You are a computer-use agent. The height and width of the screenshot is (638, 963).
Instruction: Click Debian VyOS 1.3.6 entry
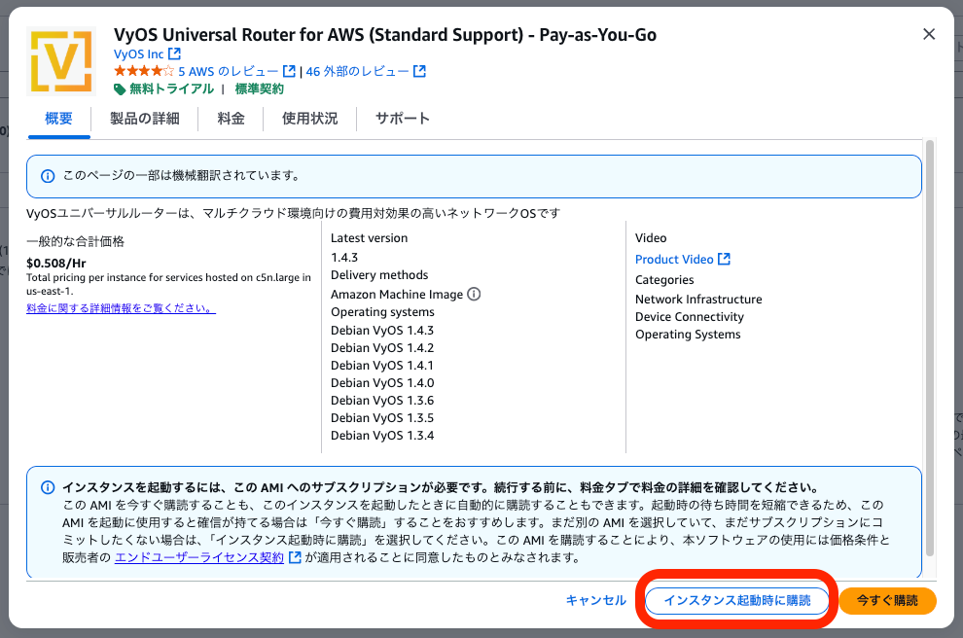(382, 401)
